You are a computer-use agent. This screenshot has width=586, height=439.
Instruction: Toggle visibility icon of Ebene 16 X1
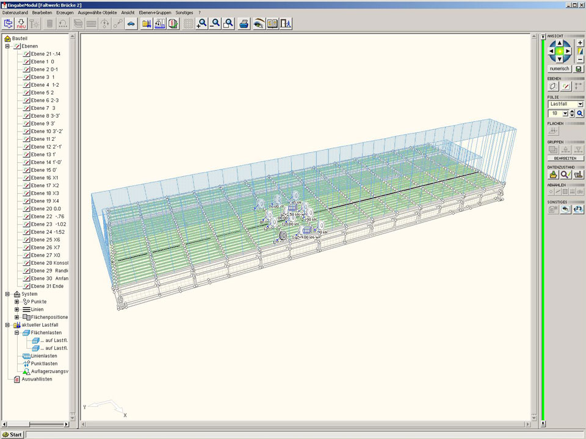tap(26, 178)
